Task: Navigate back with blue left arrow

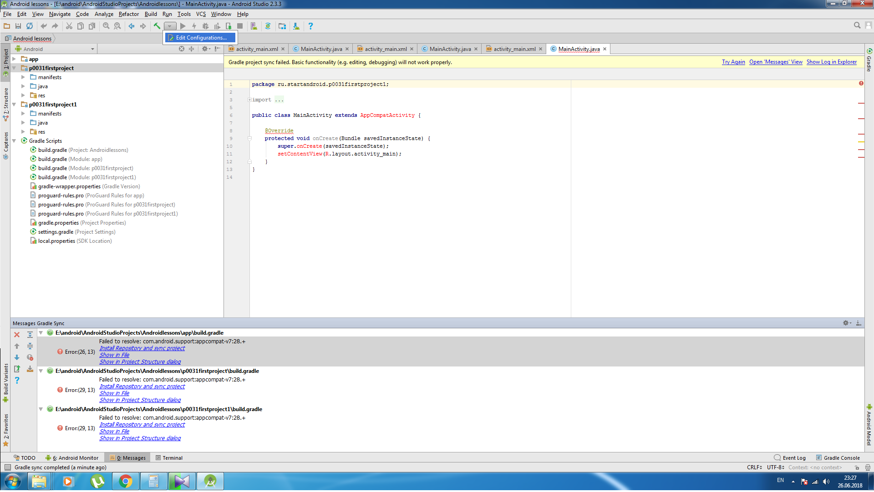Action: [132, 26]
